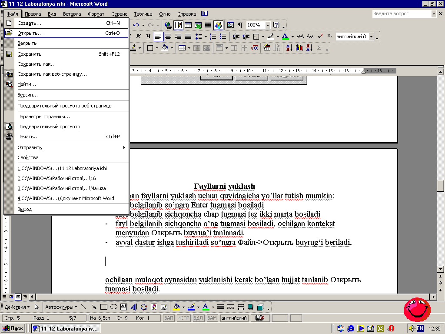The height and width of the screenshot is (334, 445).
Task: Choose Сохранить как... in the File menu
Action: (66, 64)
